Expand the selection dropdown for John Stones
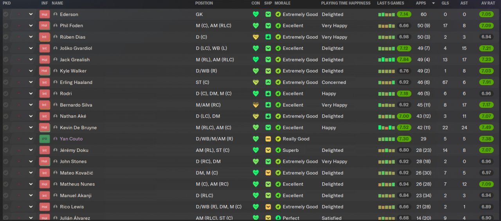The image size is (501, 221). point(31,162)
